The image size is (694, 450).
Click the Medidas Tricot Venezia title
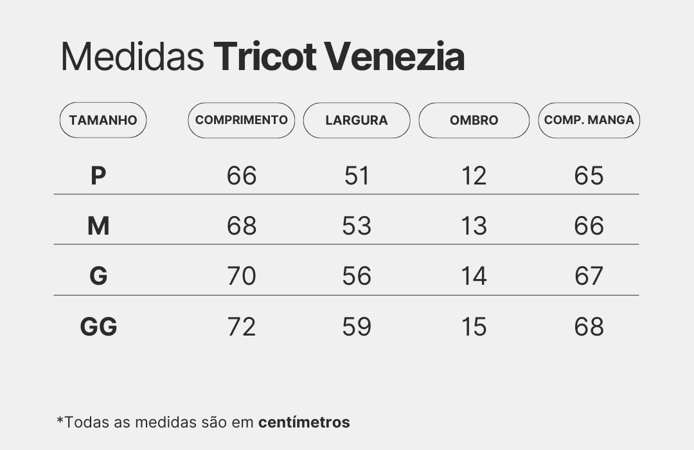(262, 57)
